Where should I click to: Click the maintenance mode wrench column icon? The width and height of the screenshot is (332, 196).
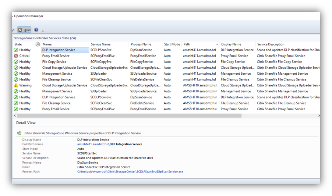click(x=38, y=44)
